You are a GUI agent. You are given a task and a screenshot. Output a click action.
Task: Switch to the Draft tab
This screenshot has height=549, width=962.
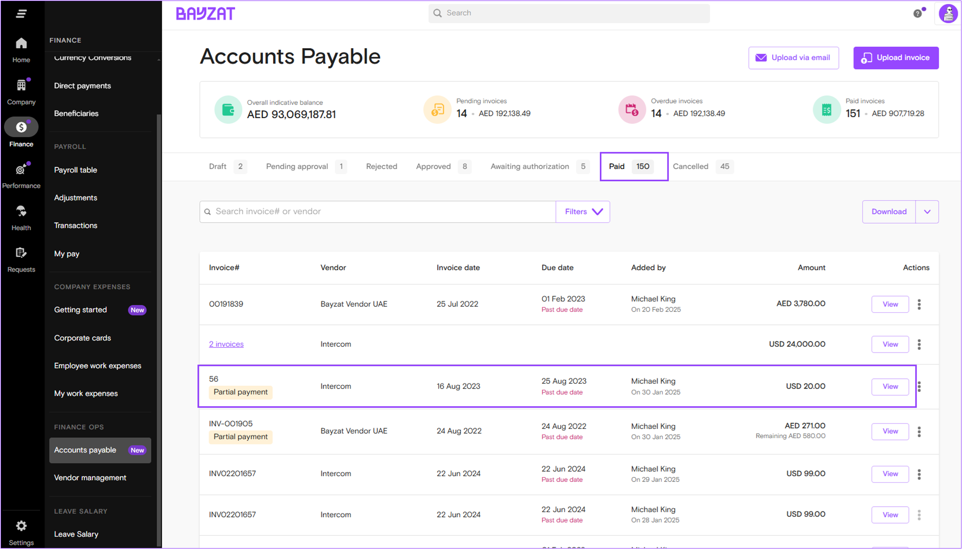pyautogui.click(x=227, y=167)
